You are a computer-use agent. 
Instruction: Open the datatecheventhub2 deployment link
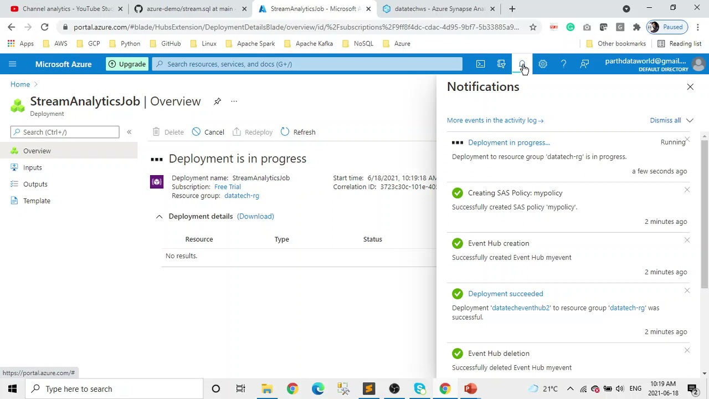point(521,308)
